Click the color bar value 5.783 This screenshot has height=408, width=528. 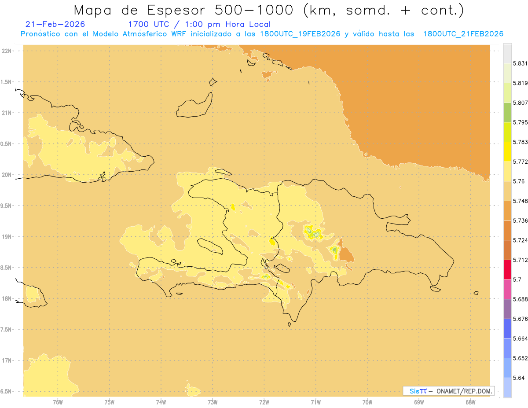tap(520, 142)
